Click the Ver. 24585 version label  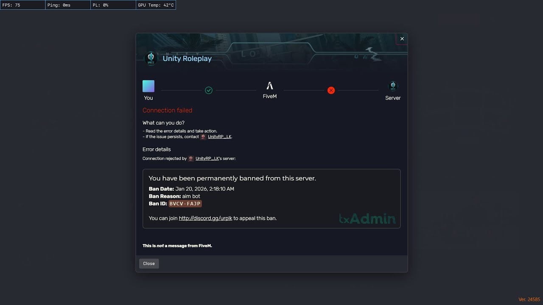click(x=529, y=299)
